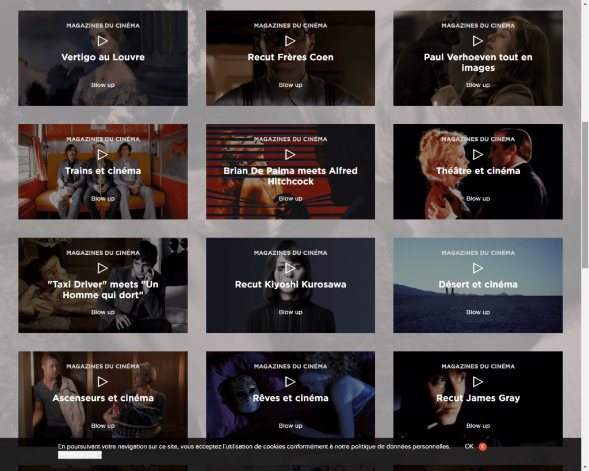Play the Recut Frères Coen video
This screenshot has width=589, height=471.
290,41
